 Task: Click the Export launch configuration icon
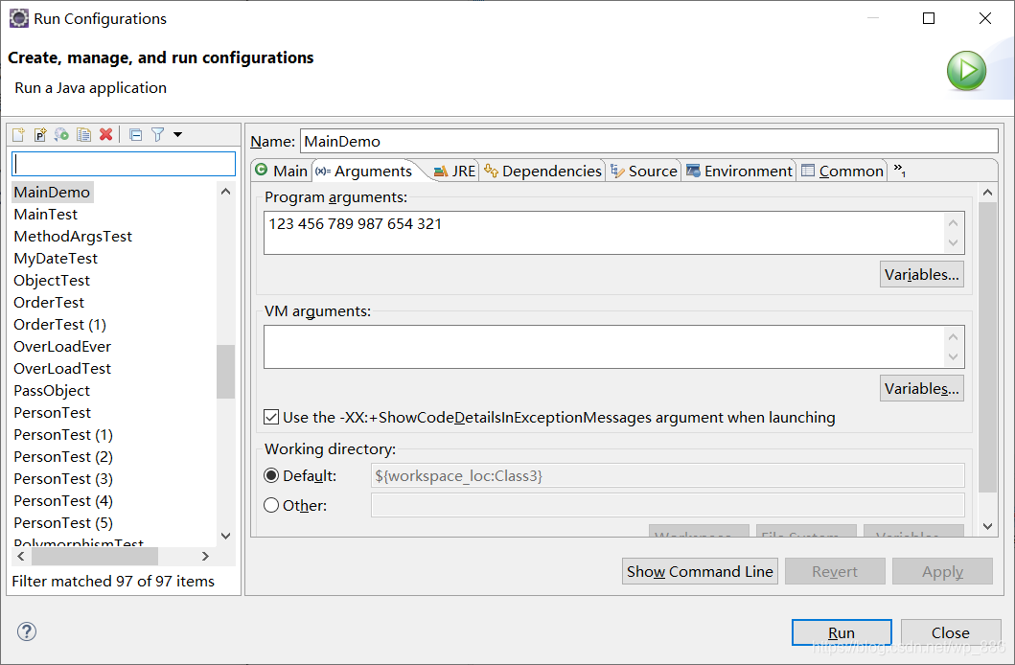tap(61, 134)
